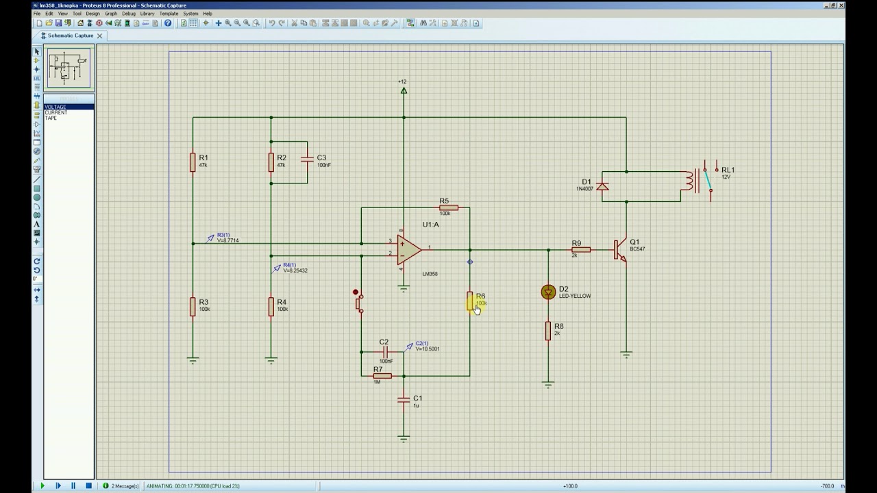The image size is (877, 493).
Task: Open the PCB Layout toolbar icon
Action: (x=99, y=23)
